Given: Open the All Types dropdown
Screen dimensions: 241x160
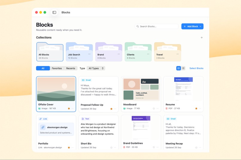Looking at the screenshot, I should pyautogui.click(x=96, y=68).
